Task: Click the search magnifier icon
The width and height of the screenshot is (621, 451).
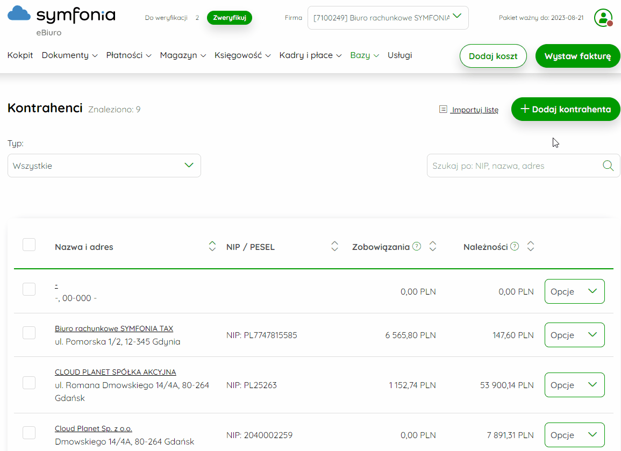Action: (x=608, y=166)
